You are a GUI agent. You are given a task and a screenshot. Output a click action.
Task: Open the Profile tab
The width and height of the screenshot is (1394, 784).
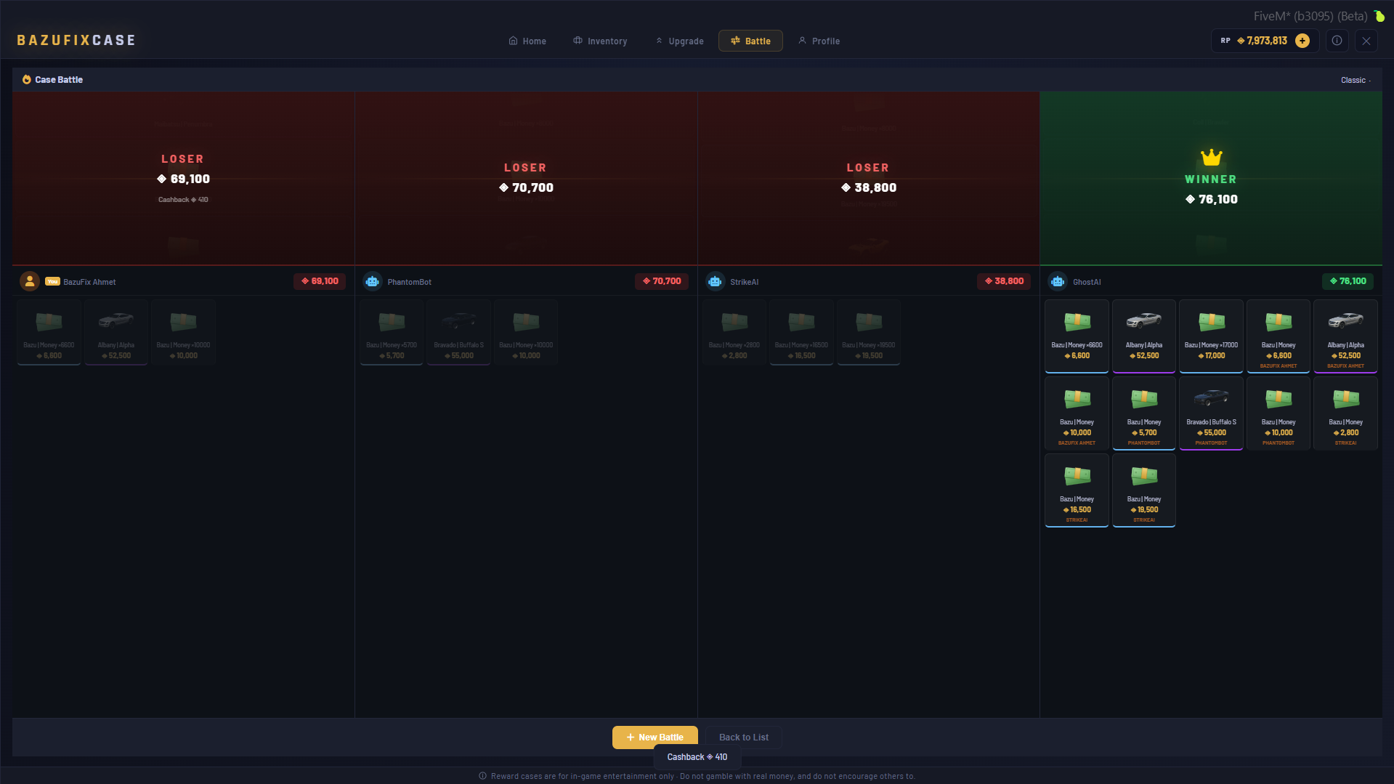click(x=819, y=41)
